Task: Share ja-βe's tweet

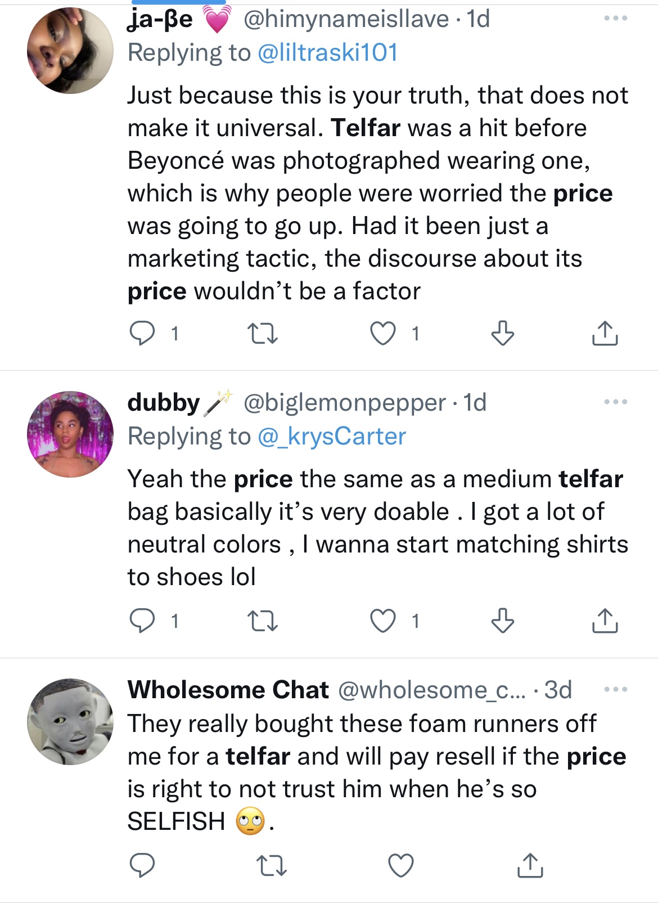Action: click(605, 334)
